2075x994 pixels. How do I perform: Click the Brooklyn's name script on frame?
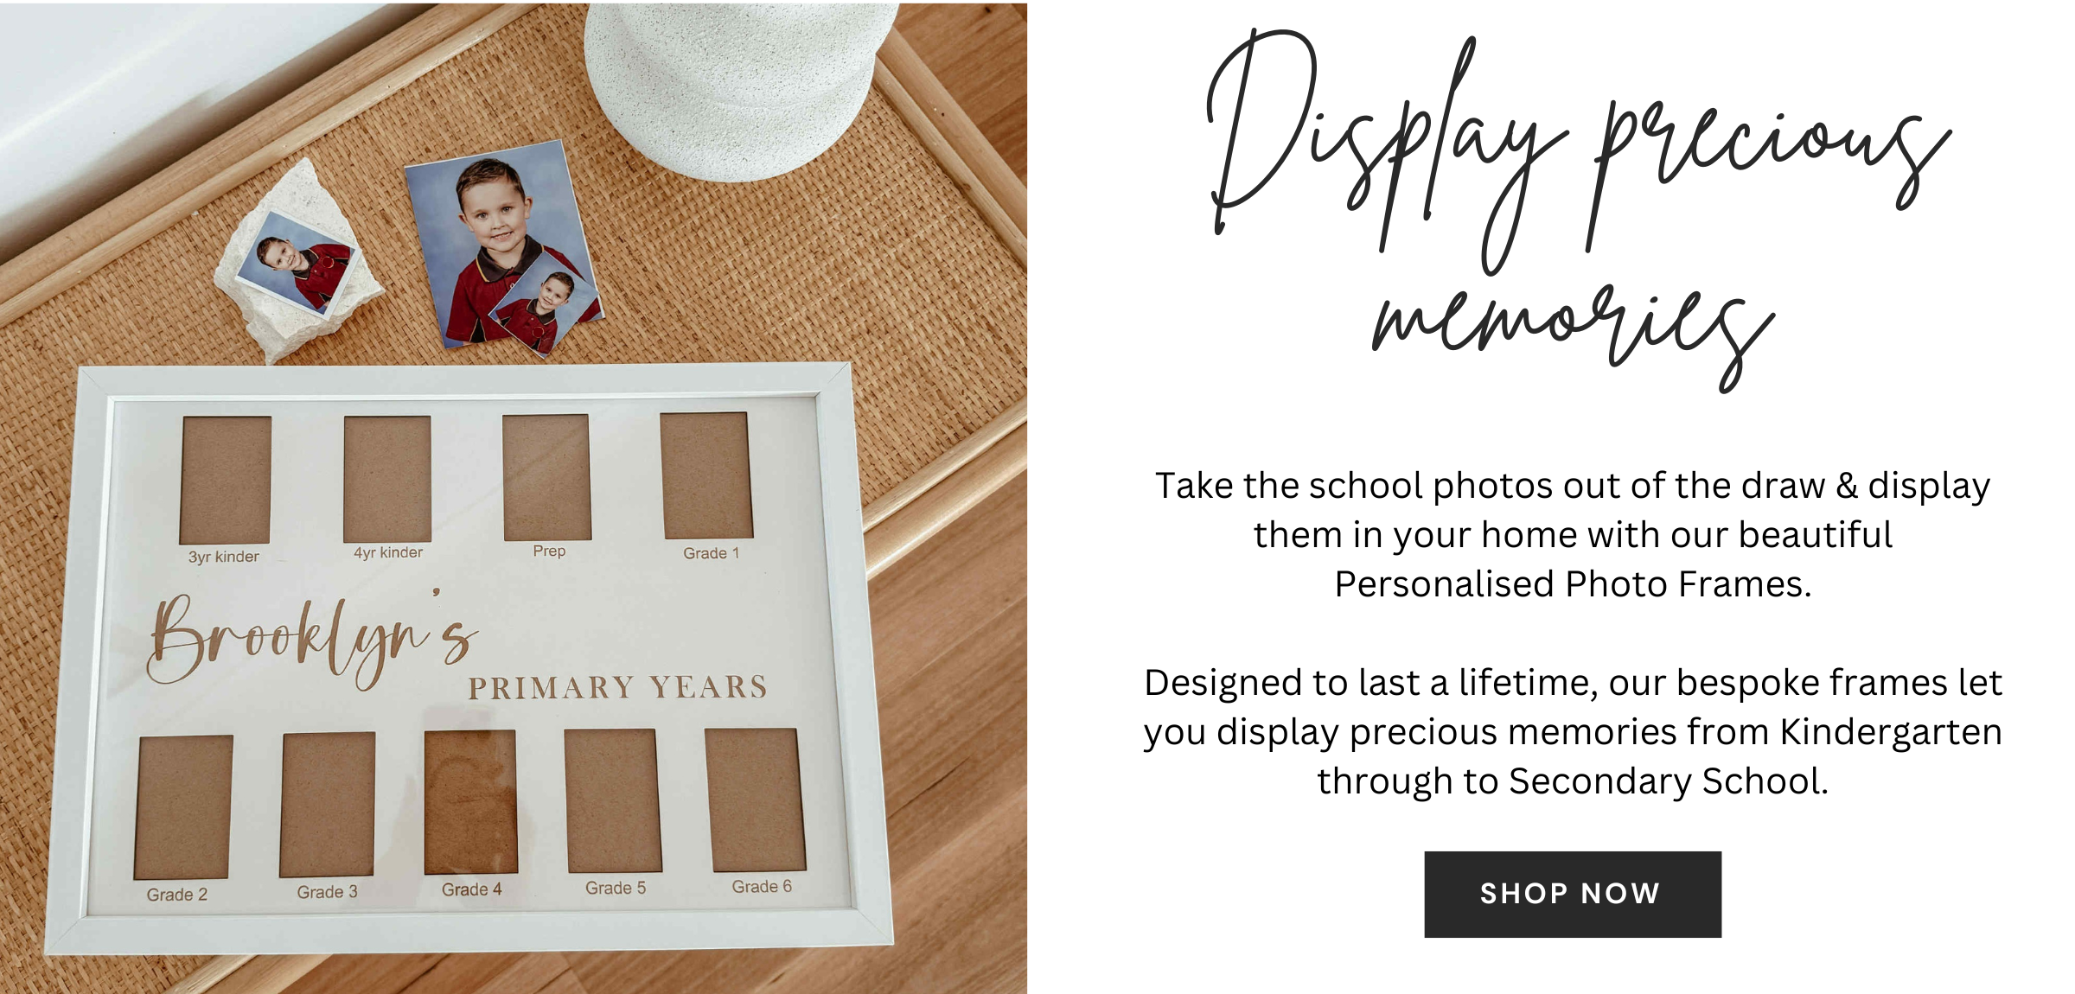(311, 640)
